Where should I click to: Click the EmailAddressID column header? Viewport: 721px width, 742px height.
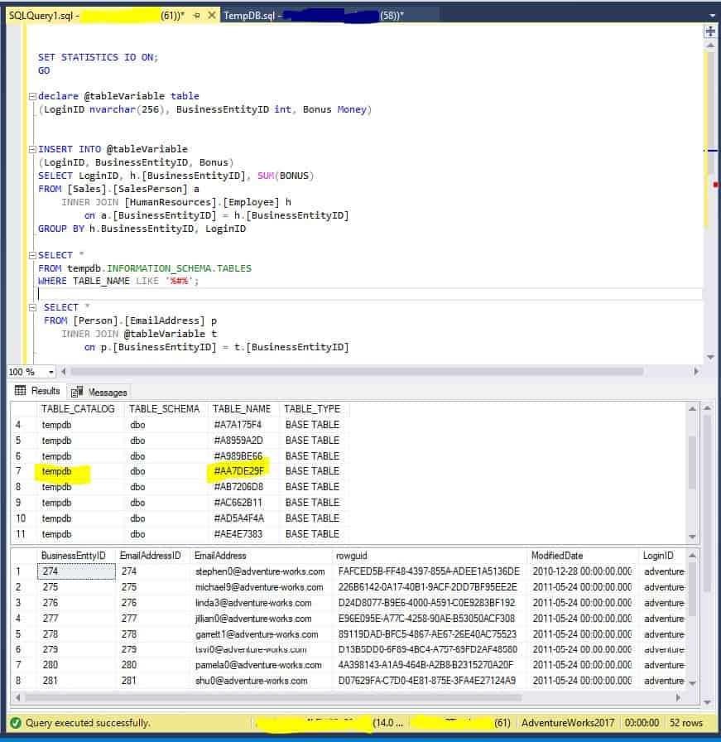(x=151, y=556)
